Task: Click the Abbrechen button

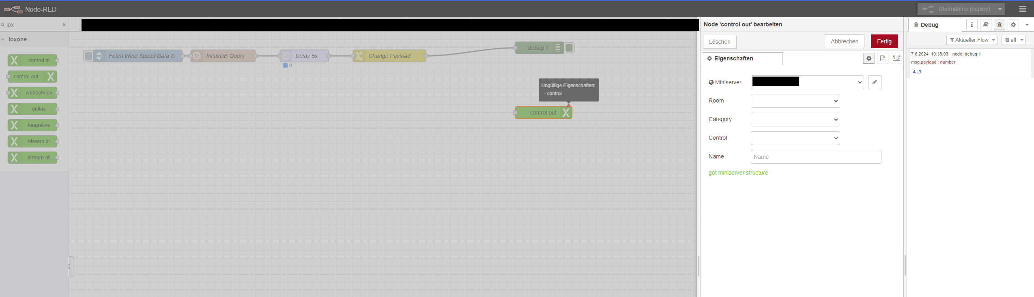Action: 845,41
